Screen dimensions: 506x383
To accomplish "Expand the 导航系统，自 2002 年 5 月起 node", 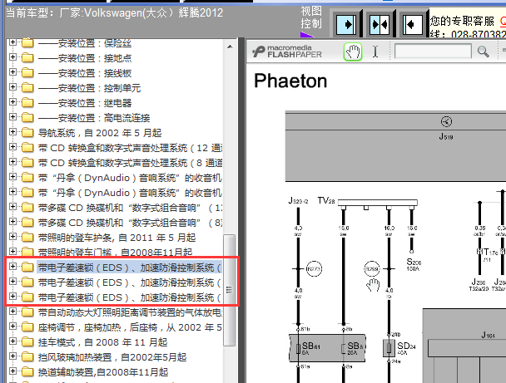I will click(12, 132).
